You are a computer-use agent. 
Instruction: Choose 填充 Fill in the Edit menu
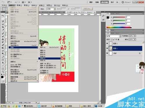[23, 36]
